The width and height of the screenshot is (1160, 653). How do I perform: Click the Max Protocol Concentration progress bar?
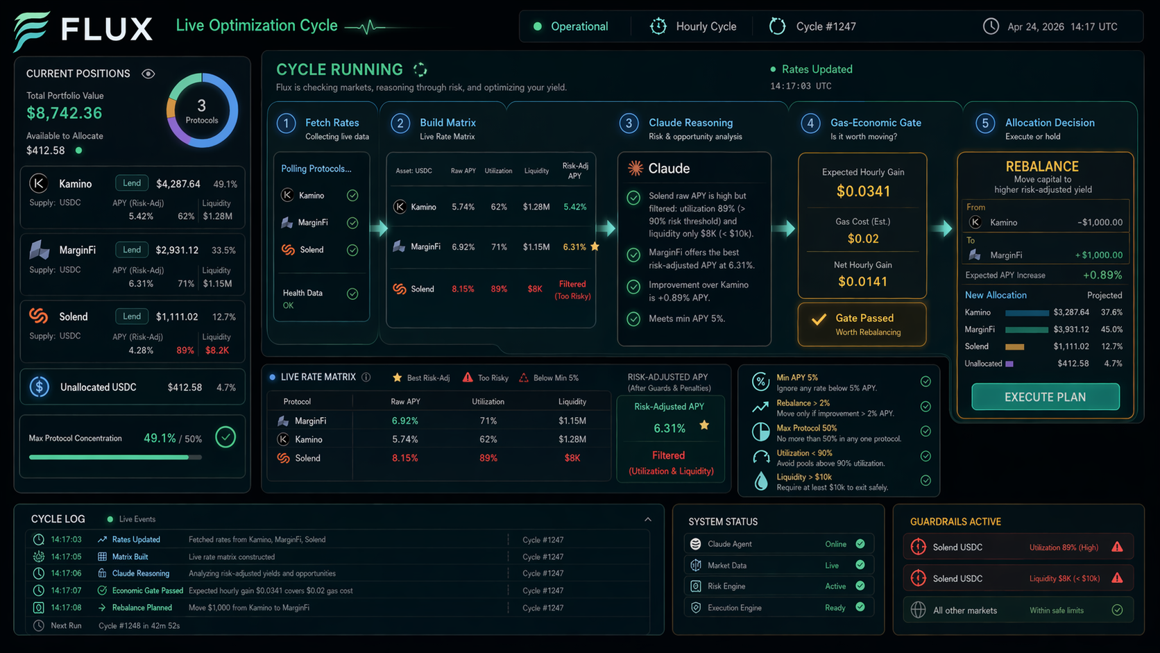(x=115, y=457)
